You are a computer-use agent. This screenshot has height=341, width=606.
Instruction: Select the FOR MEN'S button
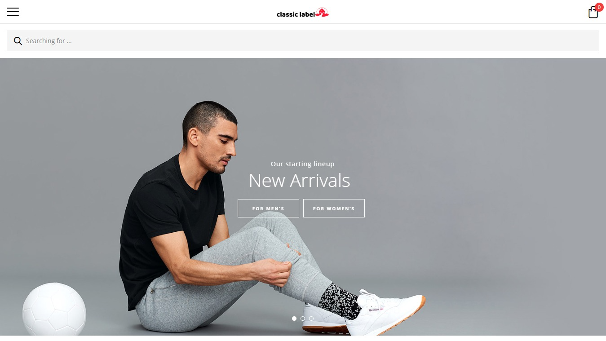pyautogui.click(x=268, y=208)
